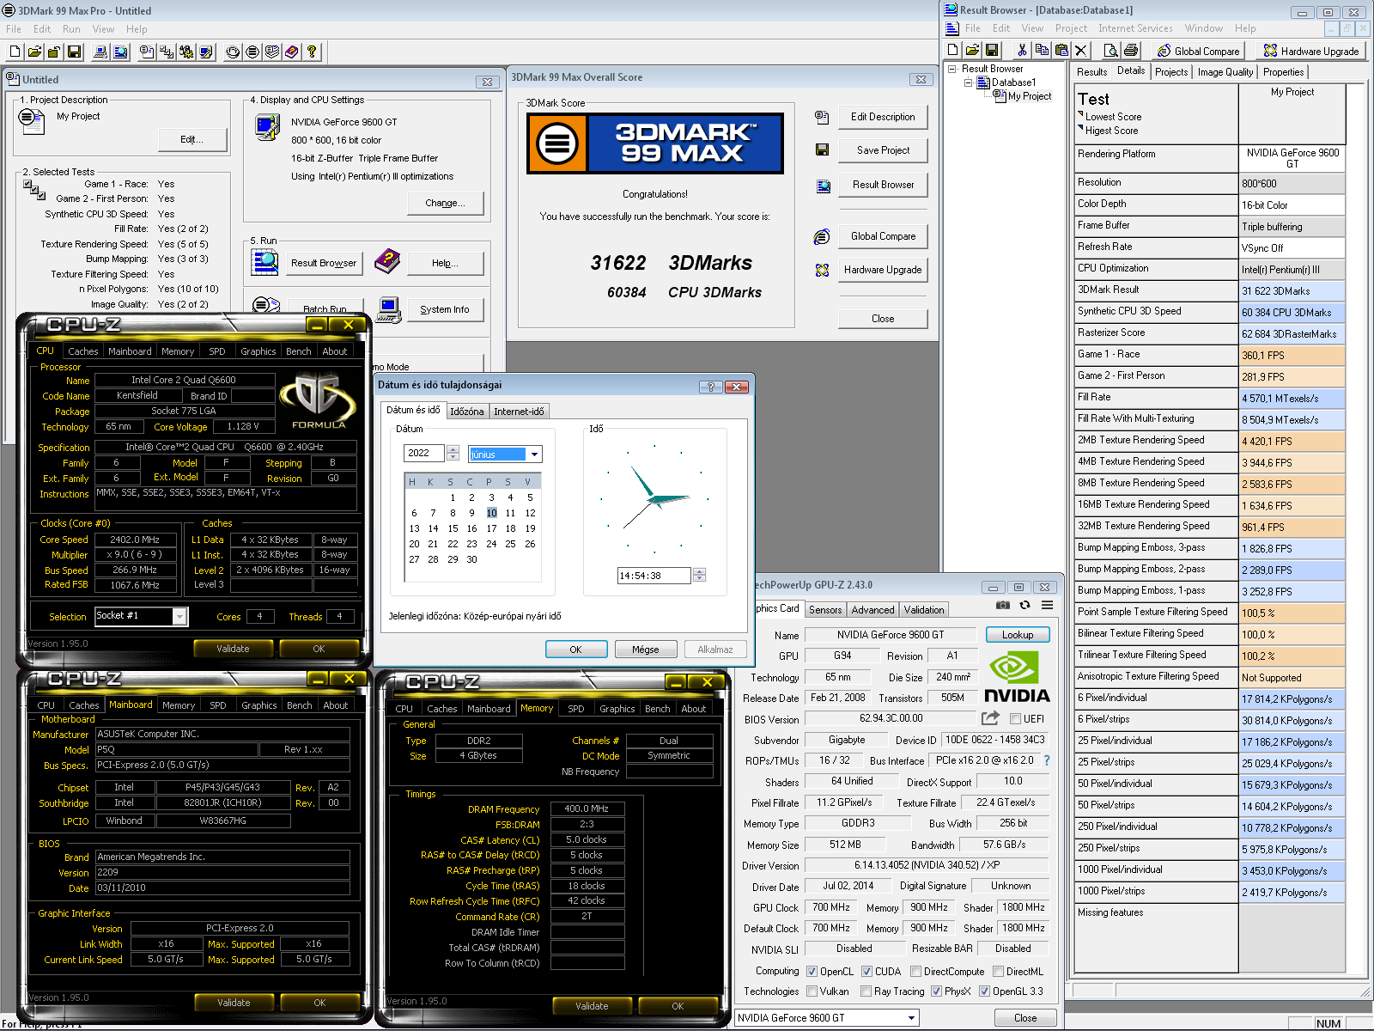Click the Save floppy icon in Result Browser toolbar
The width and height of the screenshot is (1374, 1031).
992,51
